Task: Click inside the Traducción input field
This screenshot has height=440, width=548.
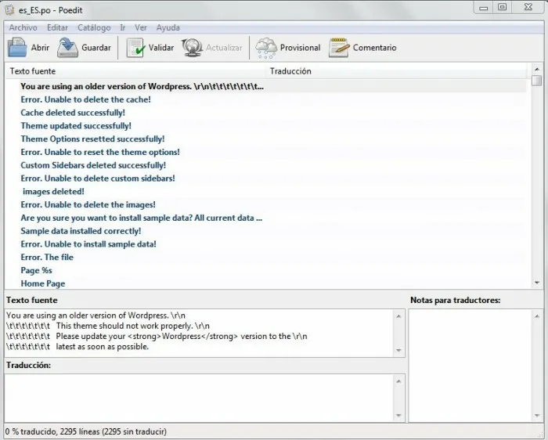Action: click(x=199, y=398)
